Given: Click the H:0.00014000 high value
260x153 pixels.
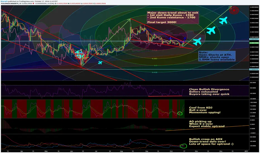Looking at the screenshot, I should [74, 3].
